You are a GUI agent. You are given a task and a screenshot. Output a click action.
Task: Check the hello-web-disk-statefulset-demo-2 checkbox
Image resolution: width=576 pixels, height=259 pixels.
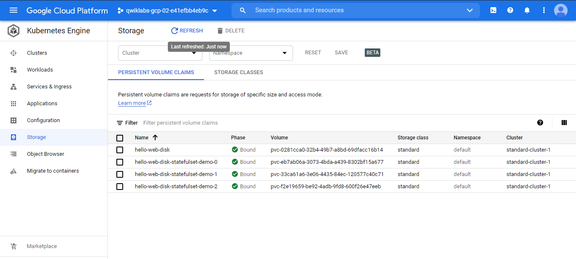click(120, 187)
